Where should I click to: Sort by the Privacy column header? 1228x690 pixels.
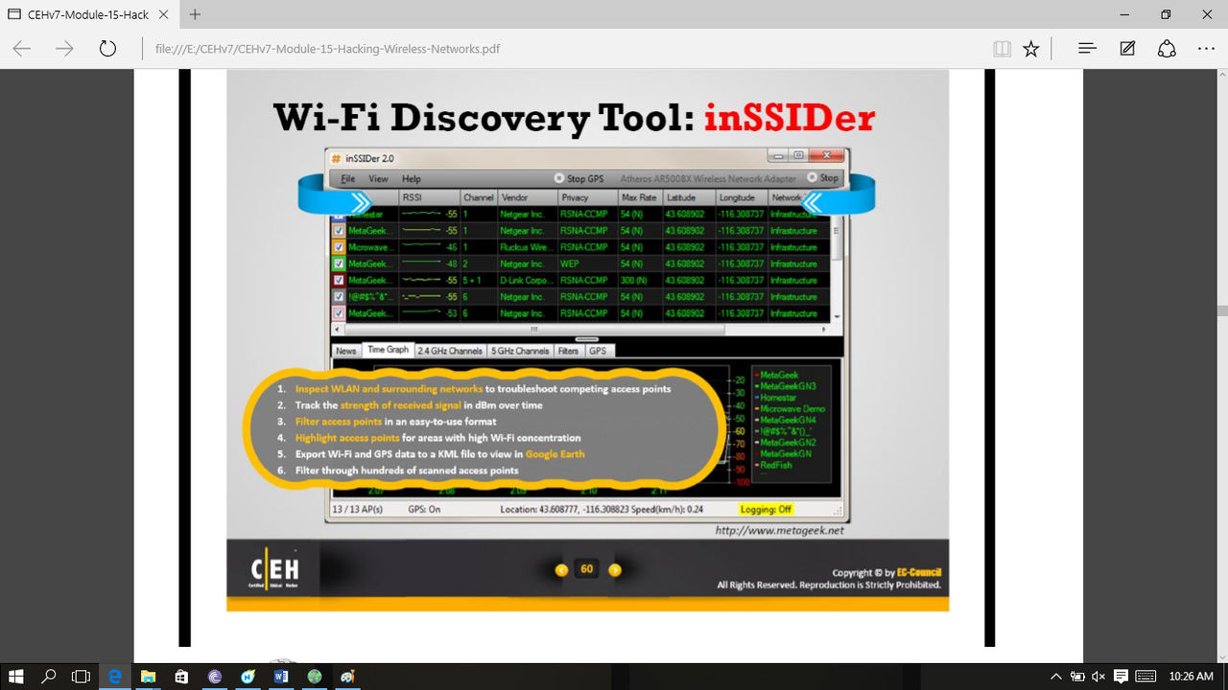click(x=587, y=197)
